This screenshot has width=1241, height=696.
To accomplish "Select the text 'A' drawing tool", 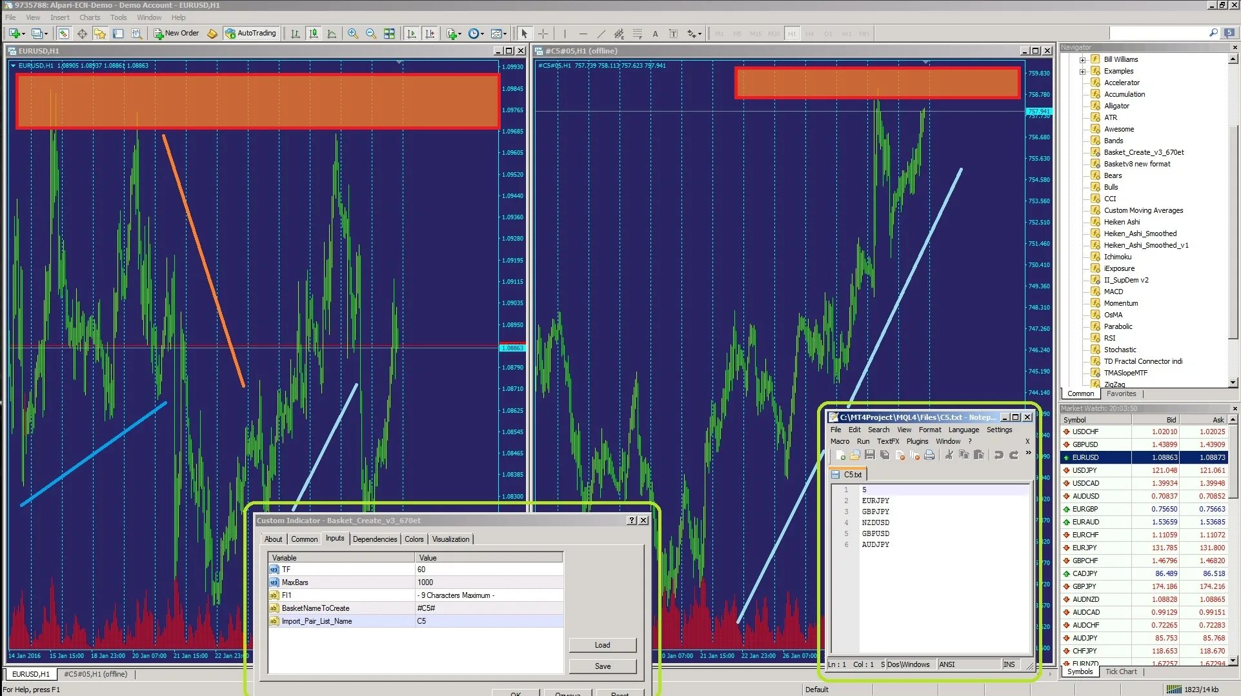I will (x=655, y=34).
